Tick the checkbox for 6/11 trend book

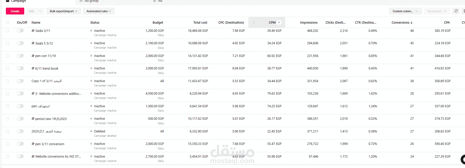coord(7,68)
